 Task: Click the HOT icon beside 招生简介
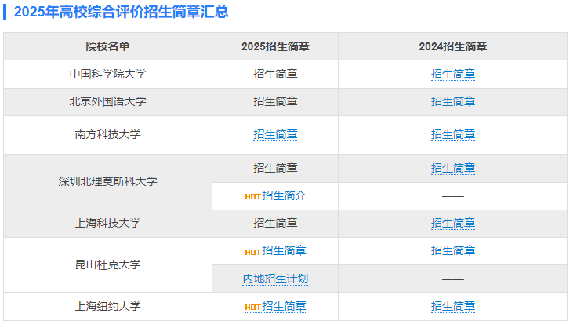[x=252, y=197]
